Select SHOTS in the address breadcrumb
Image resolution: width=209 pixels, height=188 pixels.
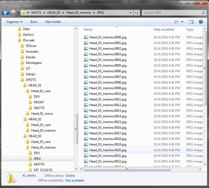pyautogui.click(x=36, y=13)
